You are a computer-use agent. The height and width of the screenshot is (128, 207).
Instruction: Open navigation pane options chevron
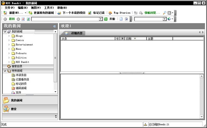point(56,117)
